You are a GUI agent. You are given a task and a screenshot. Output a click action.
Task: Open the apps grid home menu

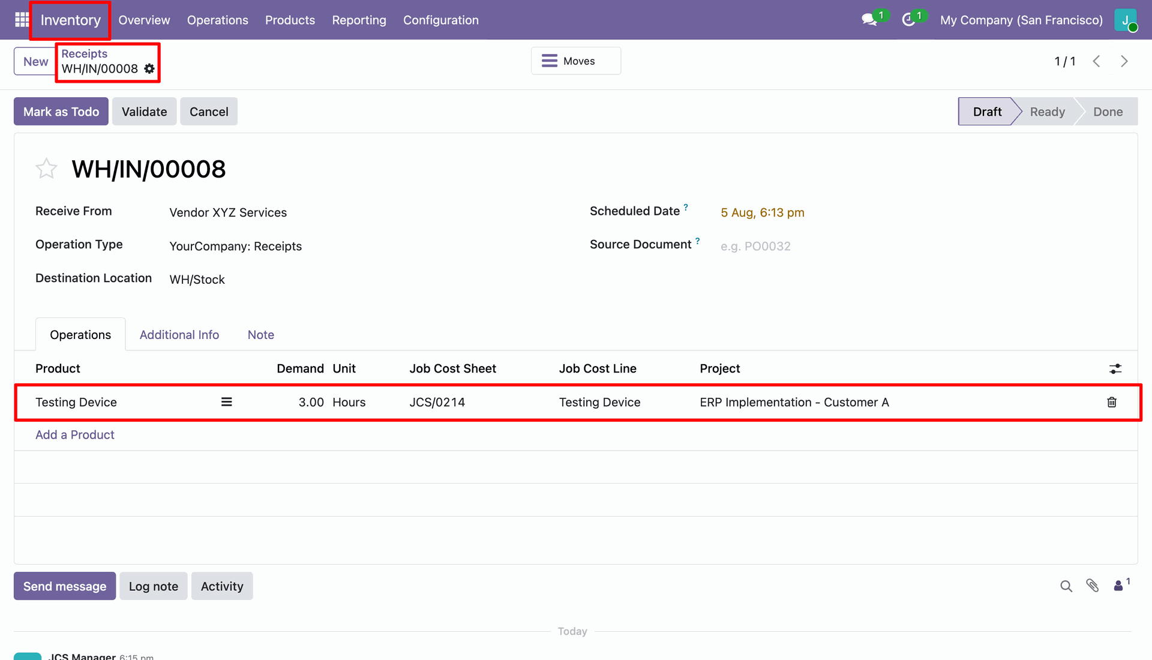click(22, 20)
